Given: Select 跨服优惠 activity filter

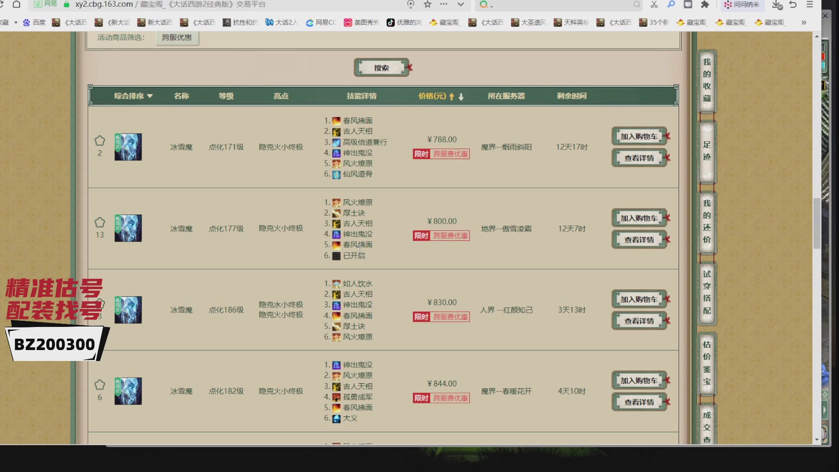Looking at the screenshot, I should tap(177, 38).
